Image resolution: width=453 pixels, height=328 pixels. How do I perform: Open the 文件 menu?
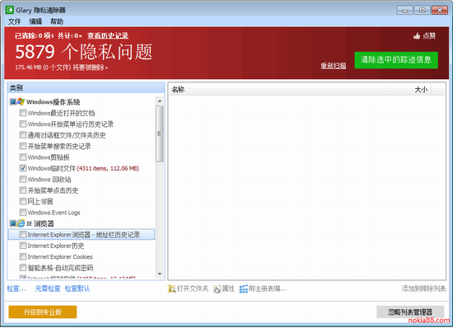coord(15,21)
